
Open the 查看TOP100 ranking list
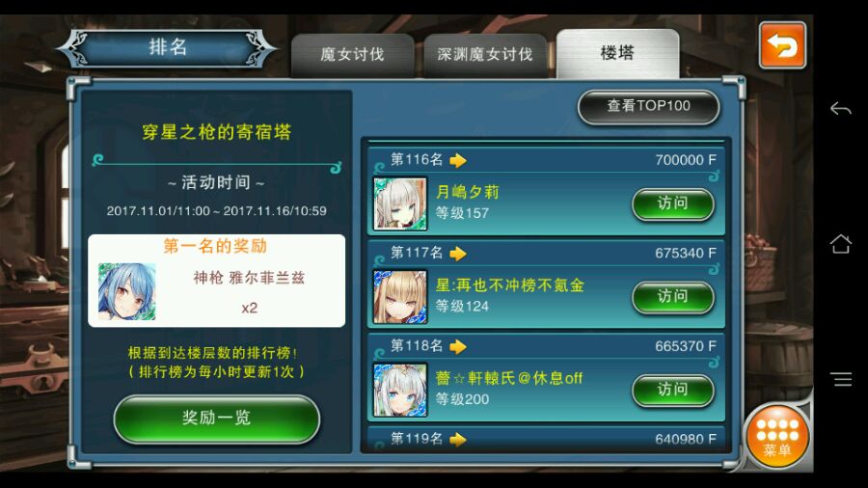pos(648,107)
